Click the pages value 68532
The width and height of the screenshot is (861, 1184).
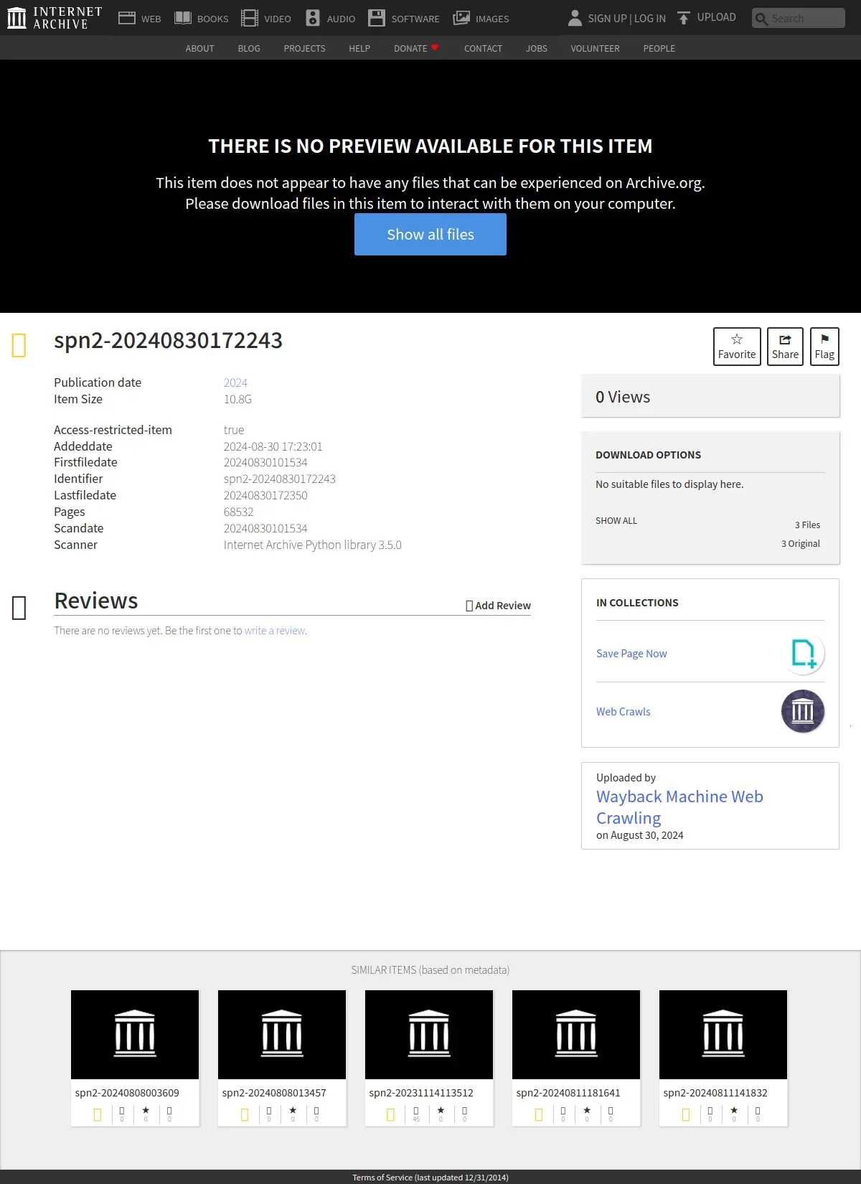pyautogui.click(x=239, y=512)
